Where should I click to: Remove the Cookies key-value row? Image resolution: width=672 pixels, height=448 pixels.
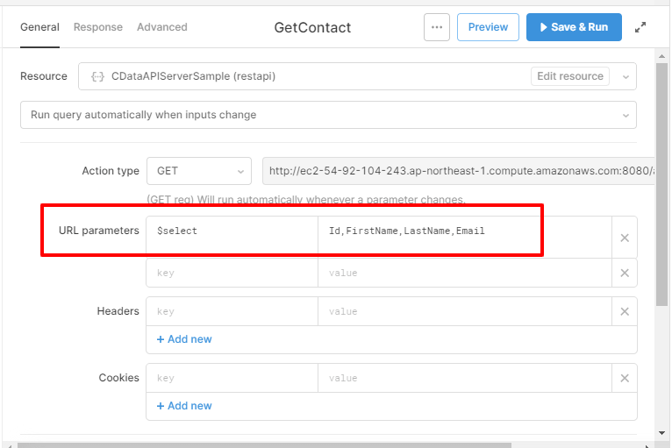pos(625,378)
